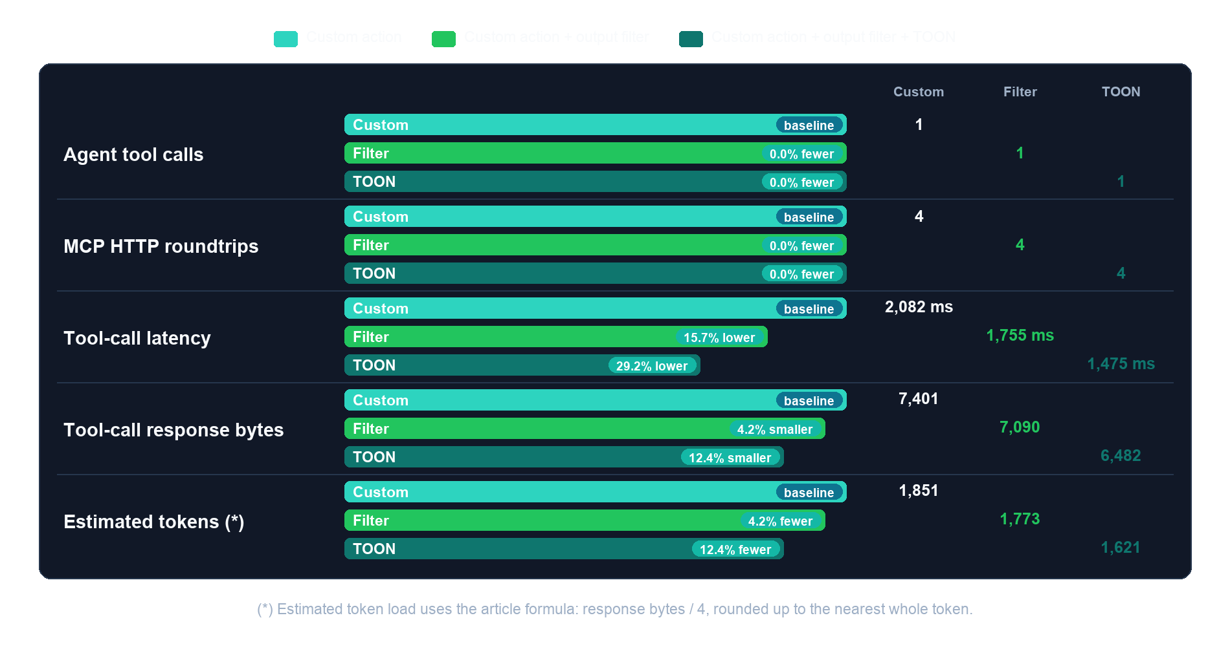
Task: Click Custom value 4 for MCP HTTP roundtrips
Action: tap(919, 217)
